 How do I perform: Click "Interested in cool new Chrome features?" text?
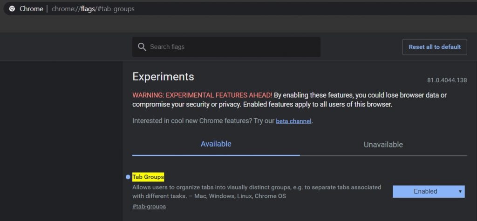click(x=192, y=121)
